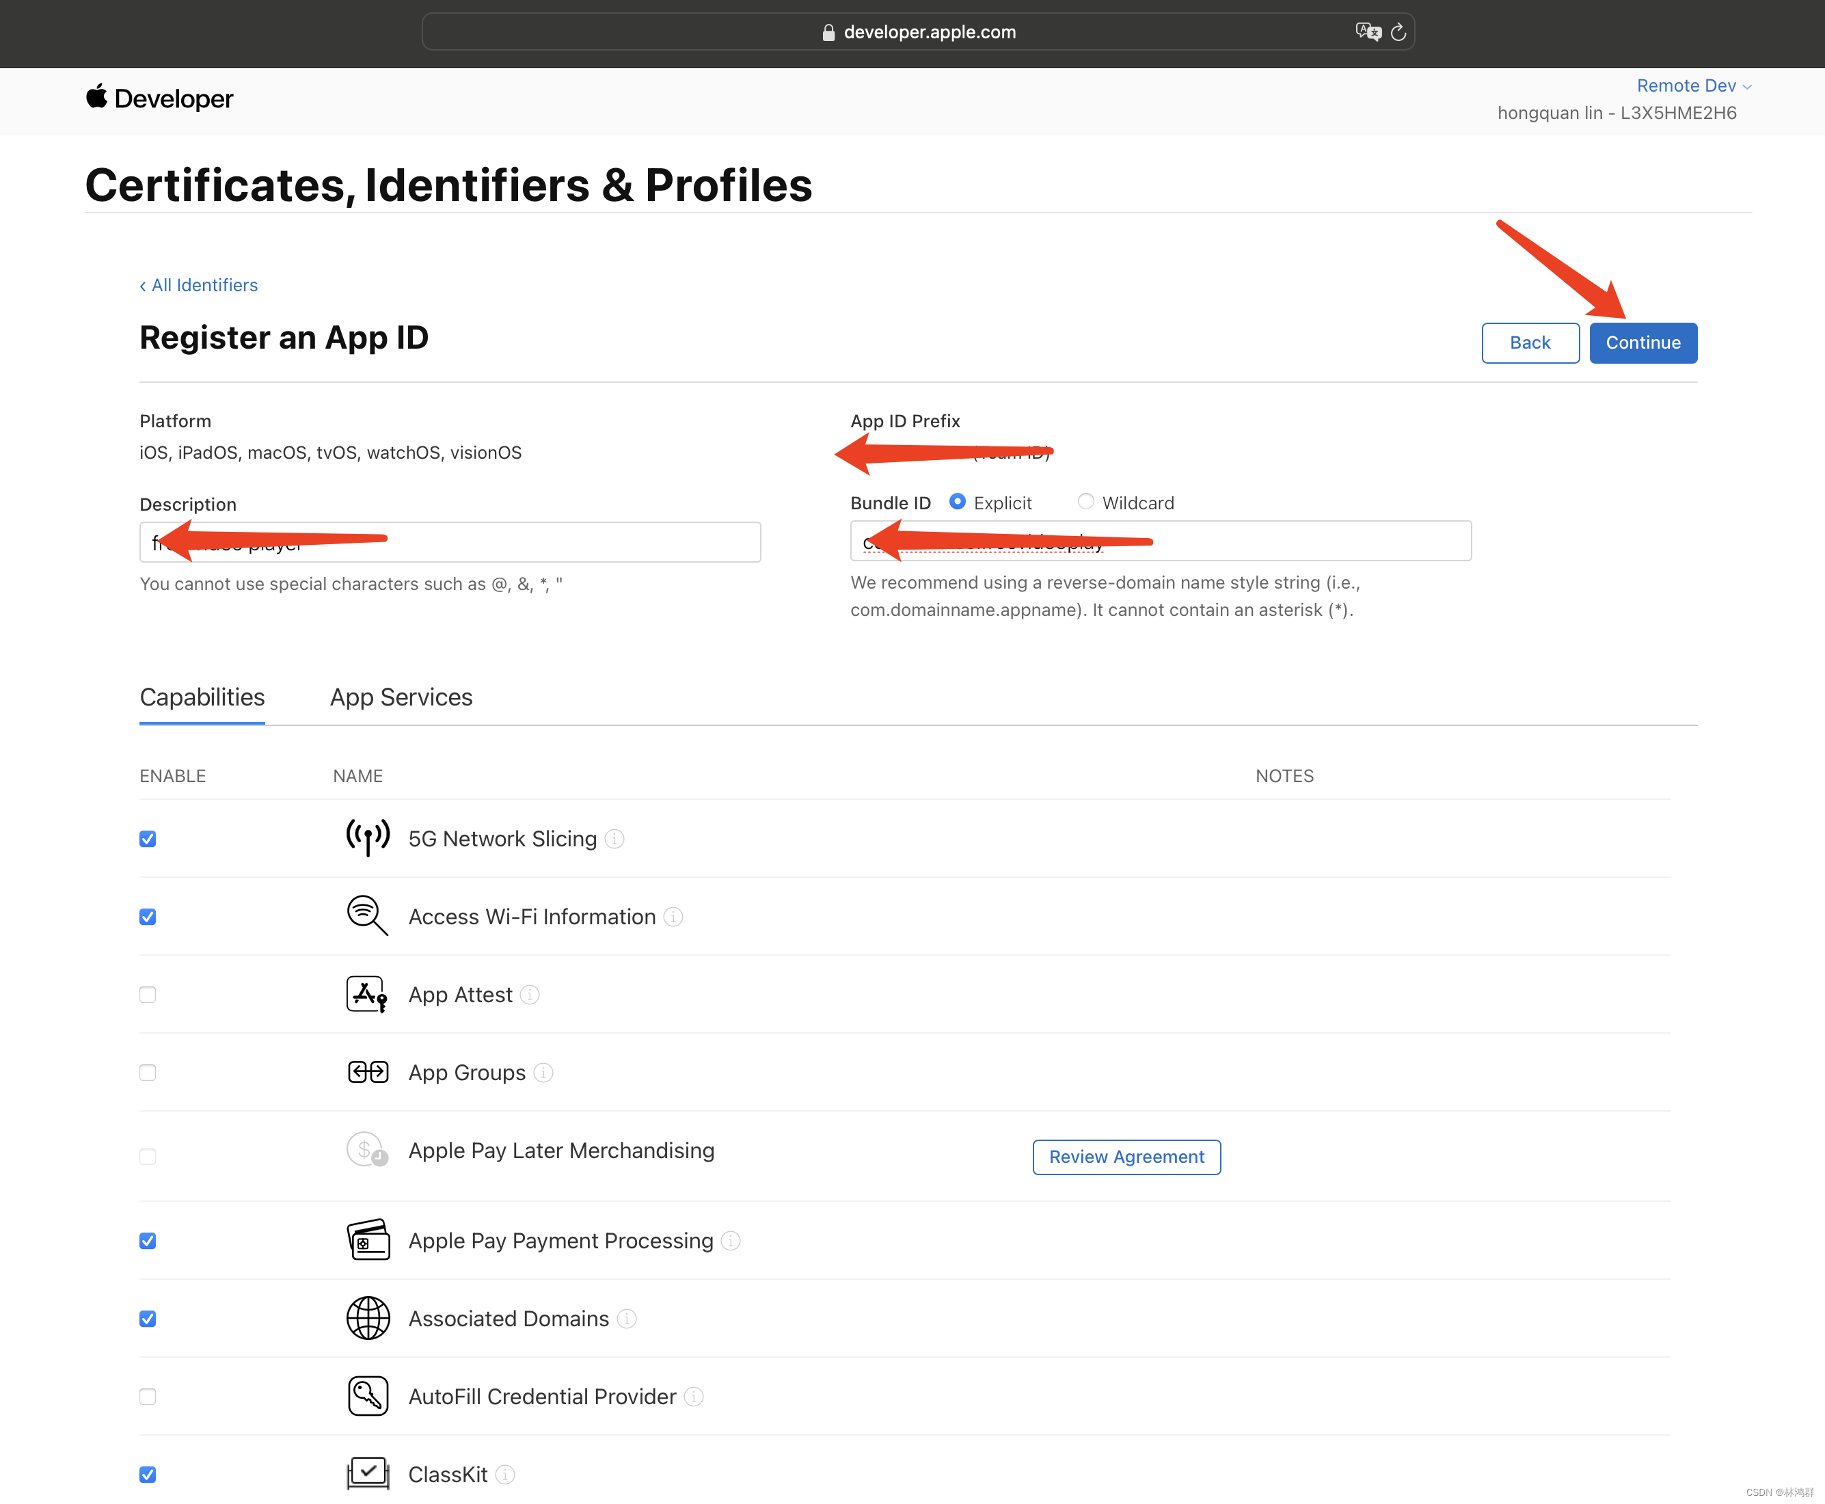Click the Review Agreement button
Viewport: 1825px width, 1504px height.
[1126, 1157]
